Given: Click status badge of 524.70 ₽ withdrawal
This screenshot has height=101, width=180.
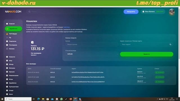Looking at the screenshot, I should (x=159, y=77).
